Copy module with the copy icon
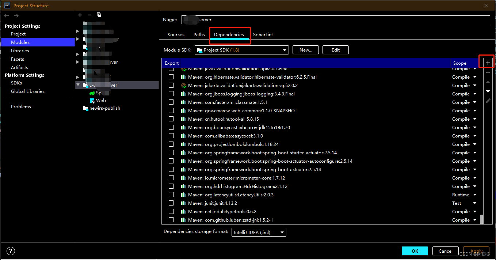This screenshot has height=260, width=496. (x=99, y=15)
